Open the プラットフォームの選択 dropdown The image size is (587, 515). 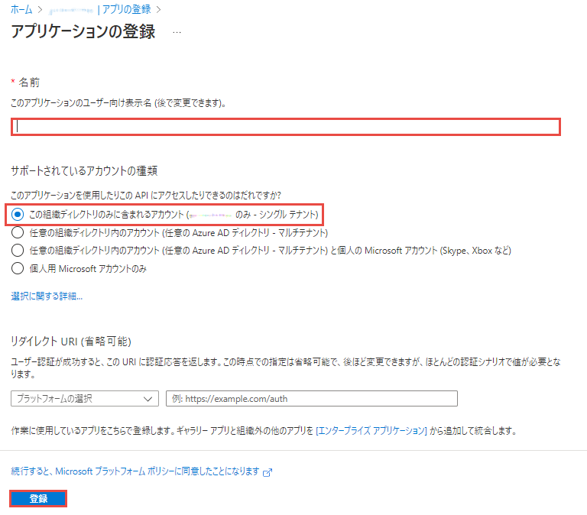click(85, 398)
